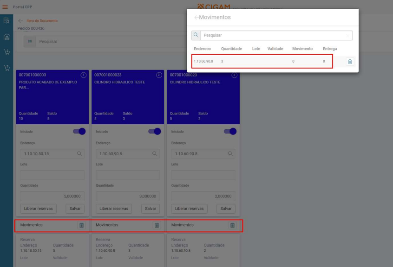Screen dimensions: 393x267
Task: Click the CIGAM logo in header
Action: (214, 6)
